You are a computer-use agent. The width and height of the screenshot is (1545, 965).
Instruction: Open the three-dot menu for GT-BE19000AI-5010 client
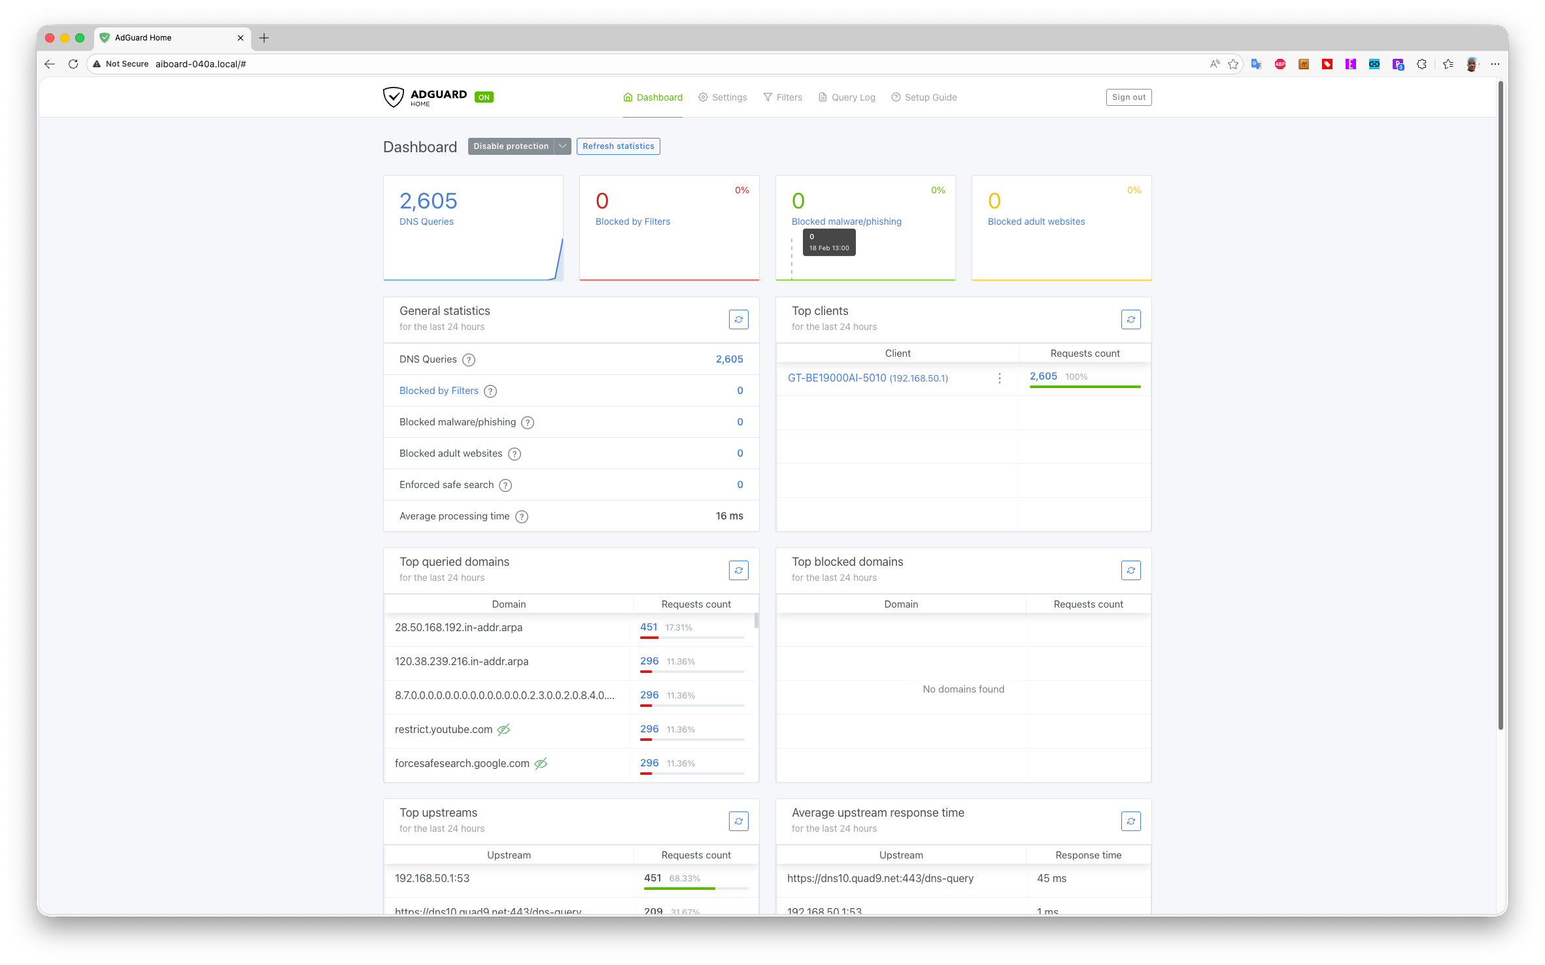(999, 378)
